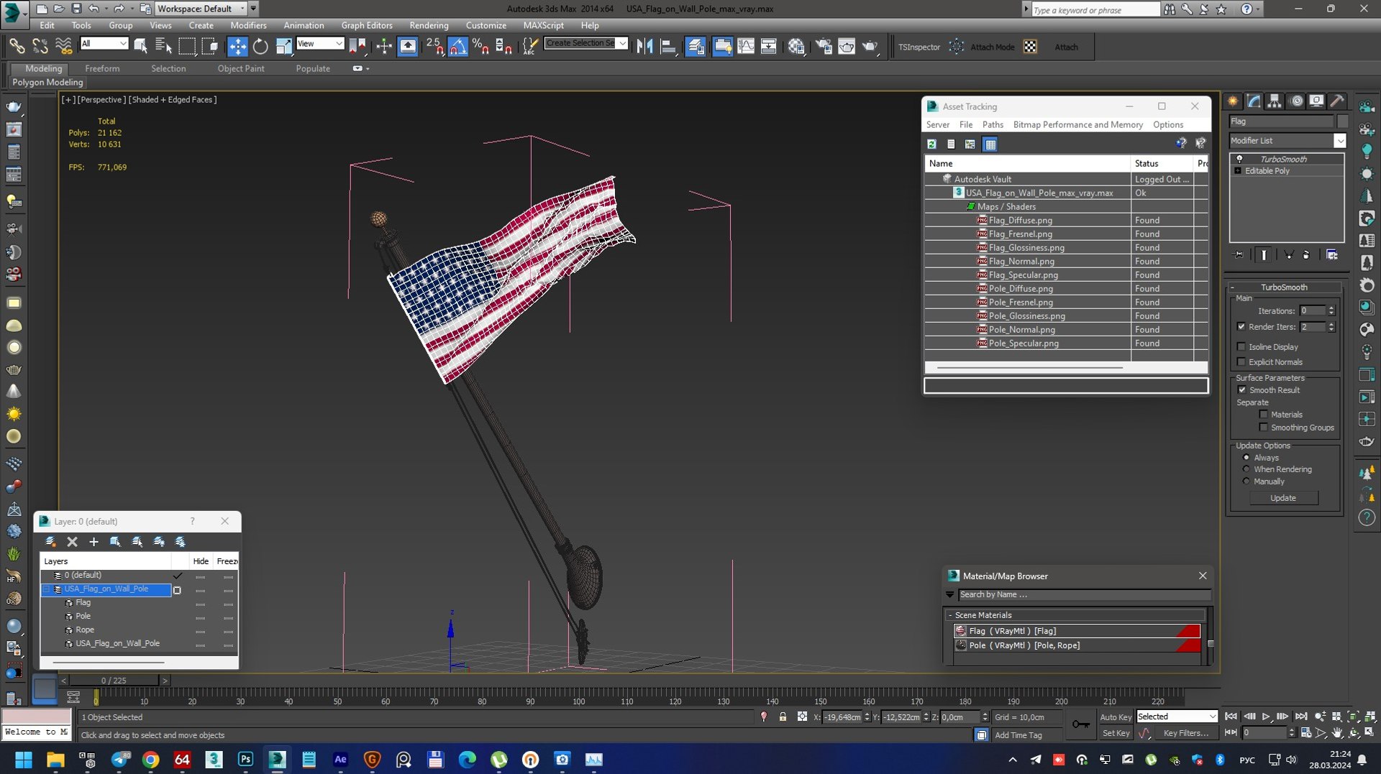1381x774 pixels.
Task: Open the Create command panel tab
Action: tap(1233, 101)
